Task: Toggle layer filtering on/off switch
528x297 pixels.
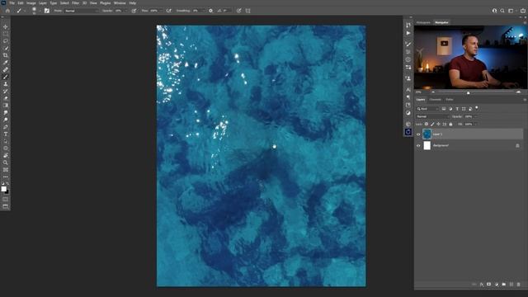Action: coord(477,108)
